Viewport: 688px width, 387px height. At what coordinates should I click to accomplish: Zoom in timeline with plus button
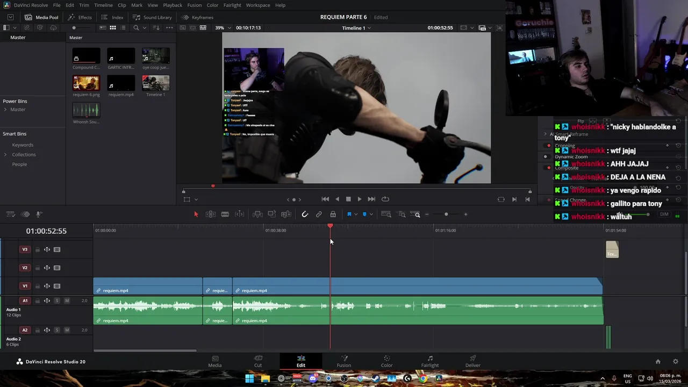pos(465,214)
